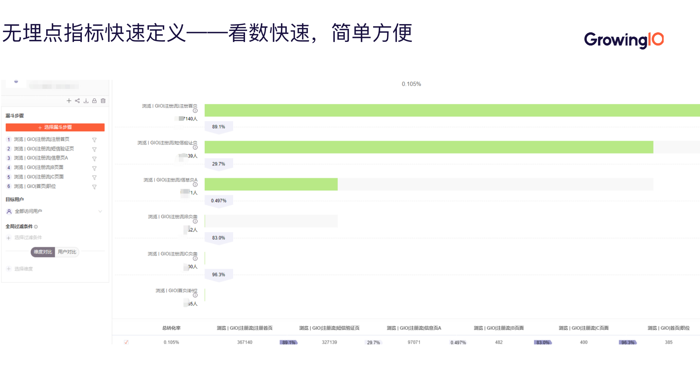Screen dimensions: 700x386
Task: Click the orange 选择漏斗步骤 button
Action: tap(55, 127)
